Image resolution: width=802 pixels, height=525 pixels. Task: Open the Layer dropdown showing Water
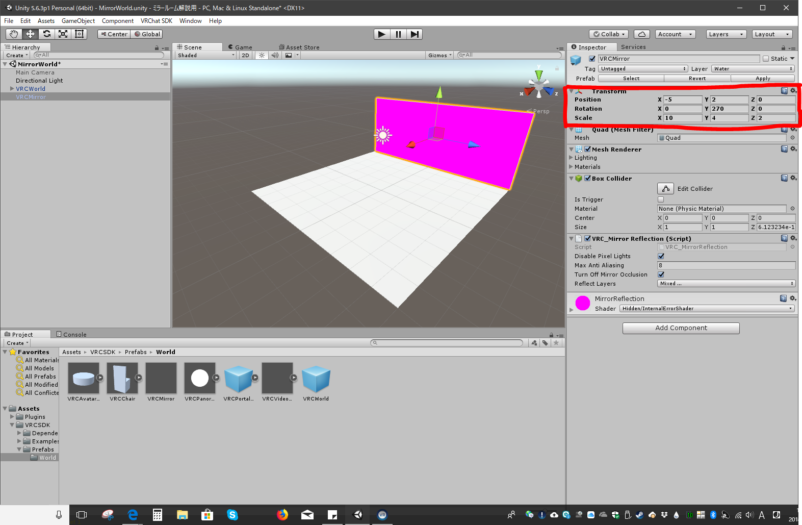[x=753, y=69]
